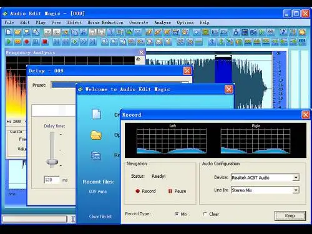Click the open folder icon in Welcome dialog
This screenshot has width=312, height=234.
point(96,135)
